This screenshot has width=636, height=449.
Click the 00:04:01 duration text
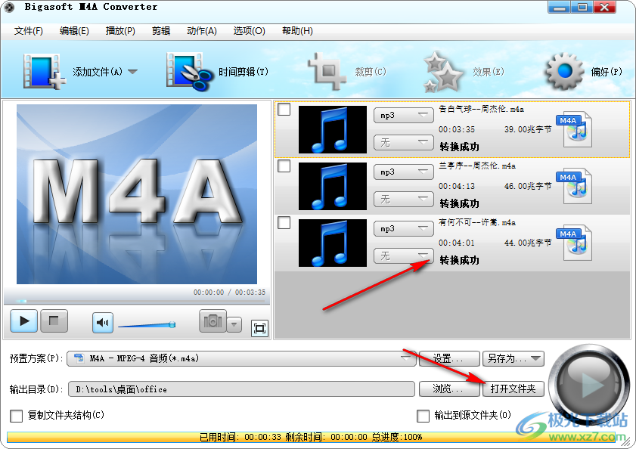click(x=457, y=243)
